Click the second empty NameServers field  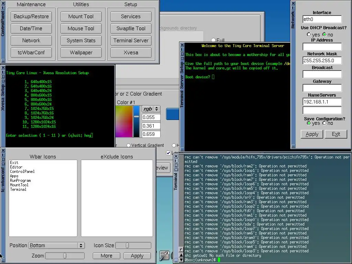coord(322,110)
